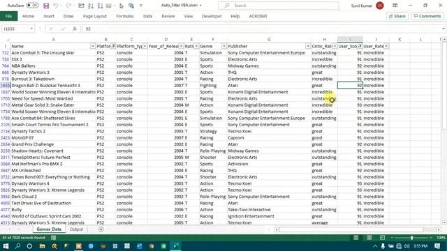Select the Page Break Preview icon in status bar
This screenshot has height=251, width=447.
click(x=382, y=237)
